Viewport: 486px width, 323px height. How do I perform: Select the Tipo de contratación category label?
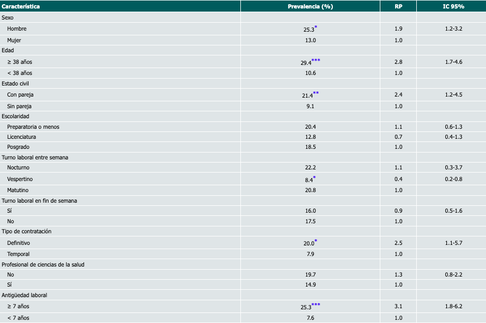pos(26,232)
